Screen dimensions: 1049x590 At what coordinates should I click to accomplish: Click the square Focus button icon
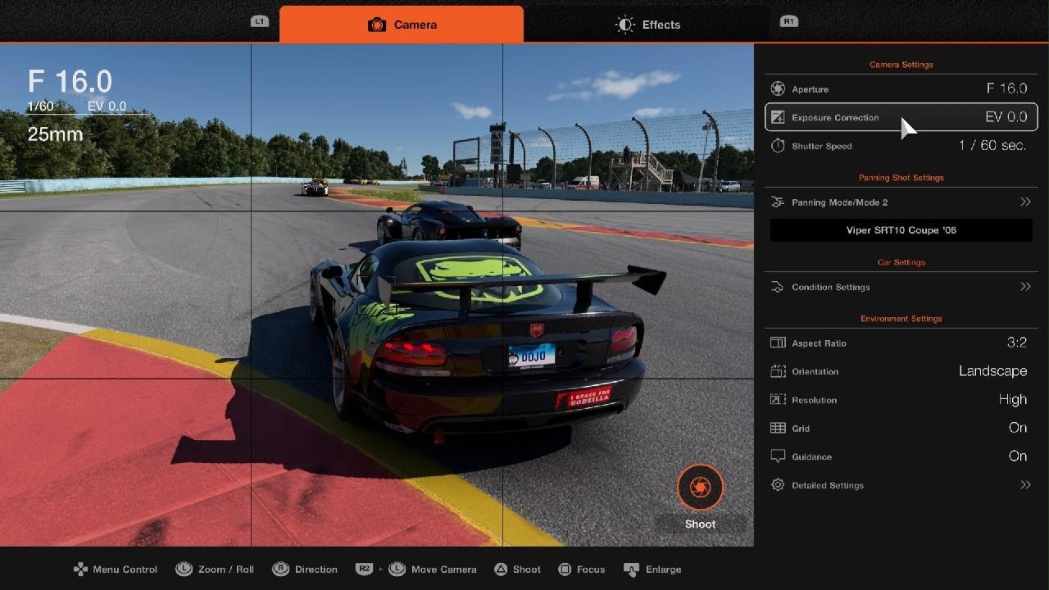[565, 569]
